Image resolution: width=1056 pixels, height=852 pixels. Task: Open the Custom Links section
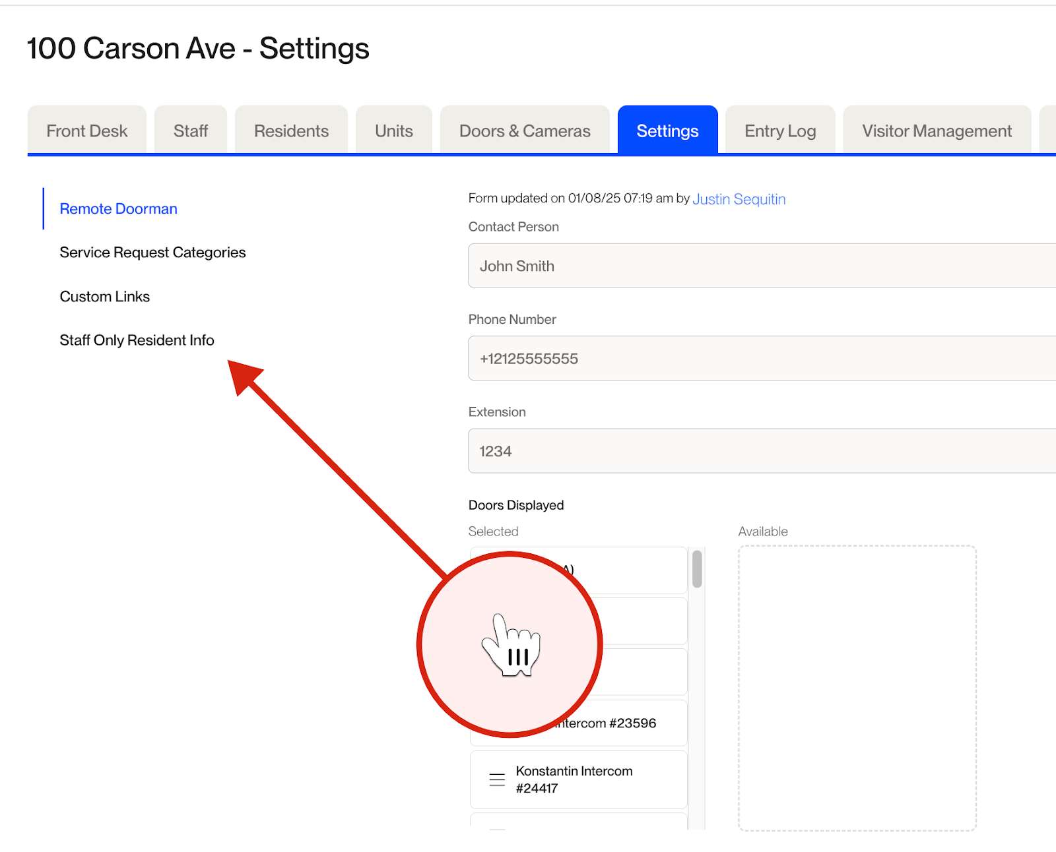click(104, 296)
